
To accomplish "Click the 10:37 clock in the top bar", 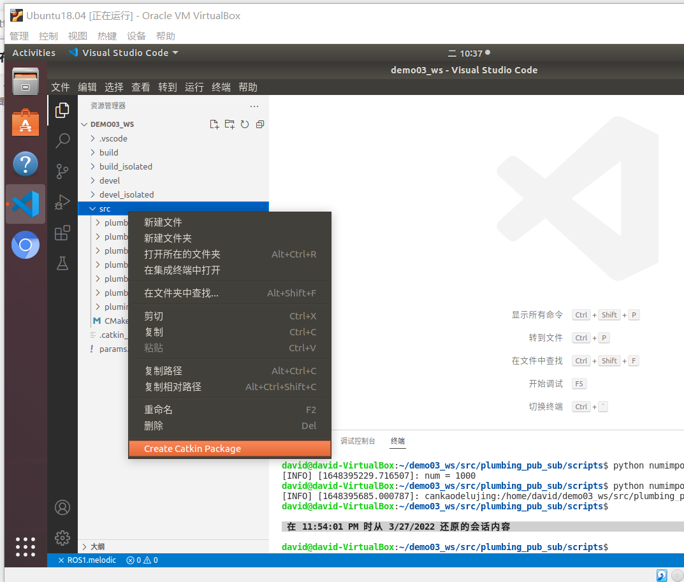I will pos(469,53).
